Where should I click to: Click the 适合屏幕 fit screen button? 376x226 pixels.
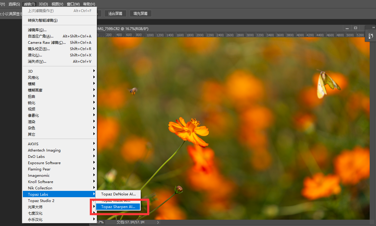tap(115, 14)
